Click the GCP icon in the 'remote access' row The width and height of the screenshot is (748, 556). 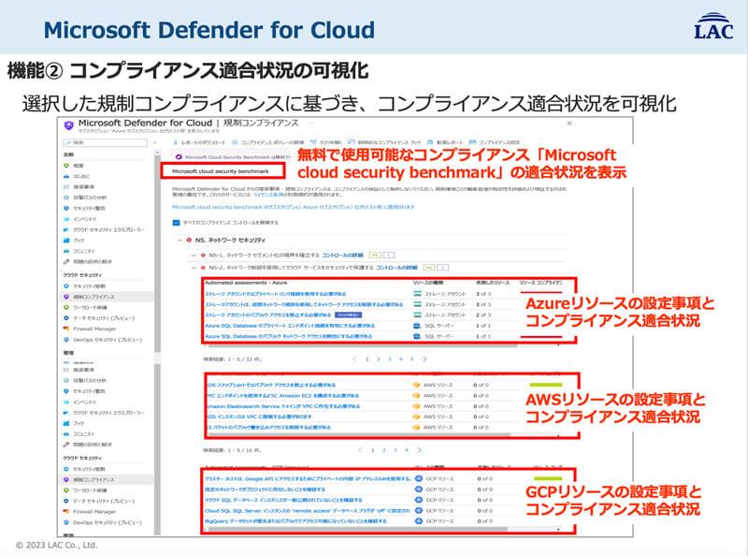418,510
